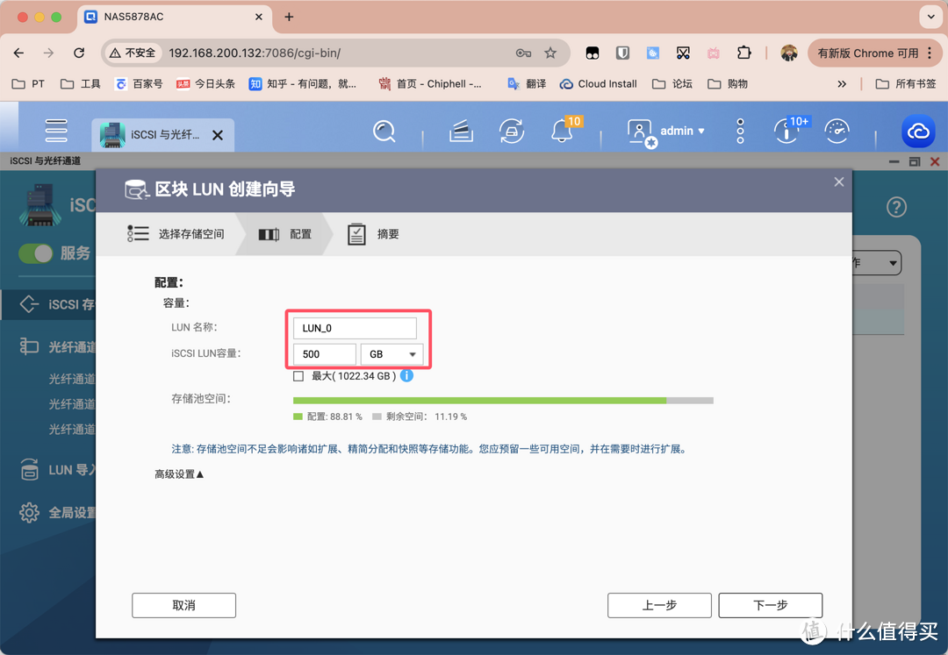Show more bookmarks with chevron
This screenshot has height=655, width=948.
click(x=842, y=84)
